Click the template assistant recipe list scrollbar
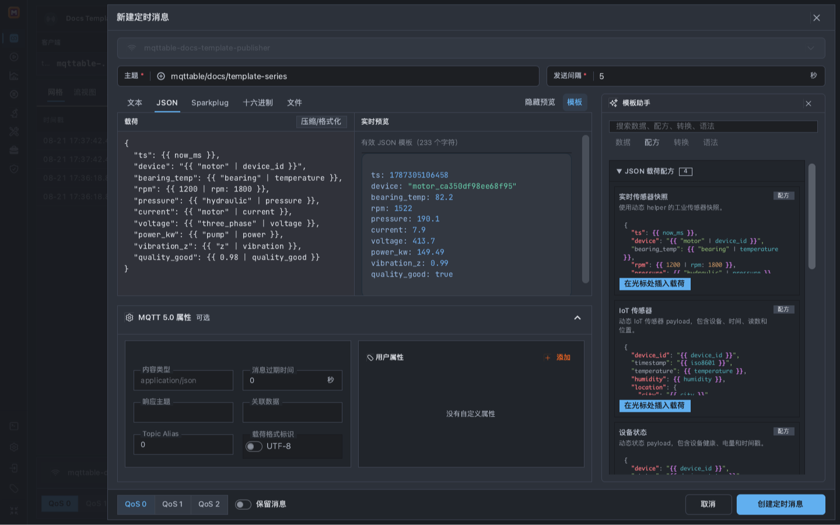Viewport: 840px width, 525px height. (x=811, y=217)
